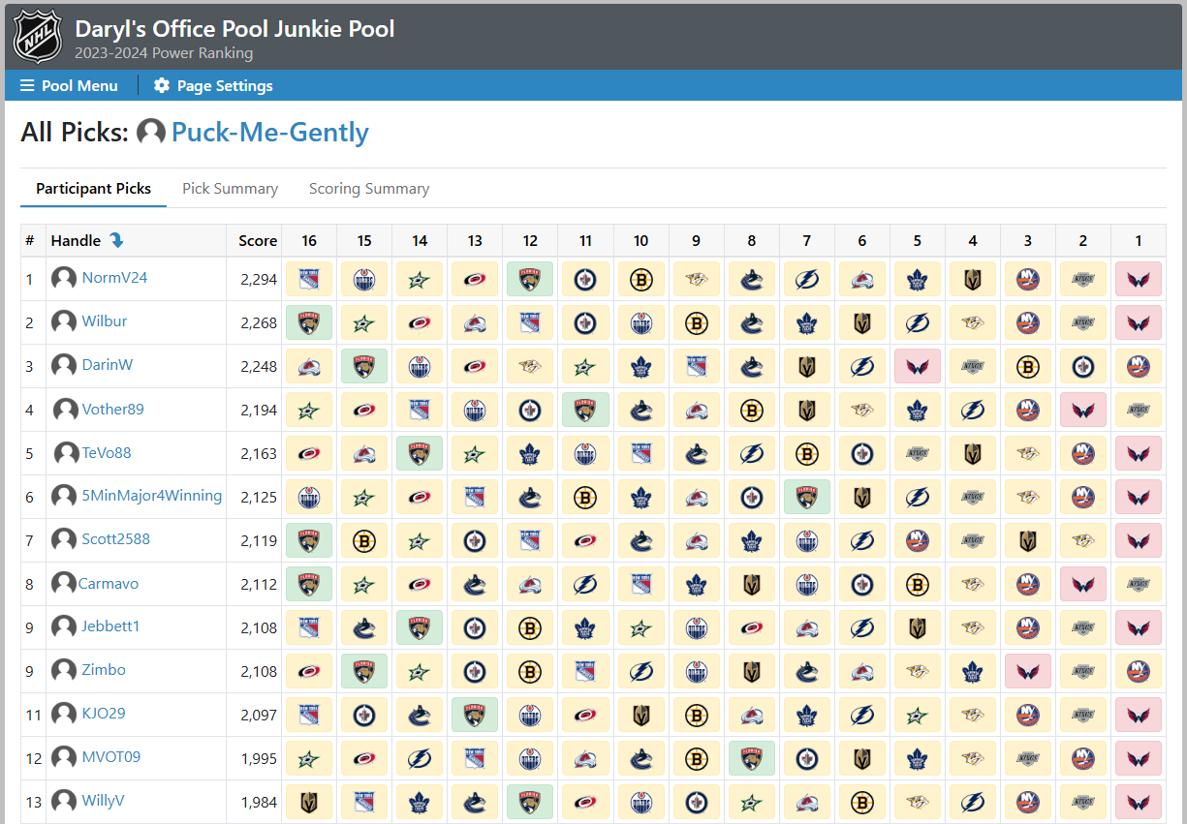Click Vother89's avatar icon
The image size is (1187, 824).
(65, 410)
